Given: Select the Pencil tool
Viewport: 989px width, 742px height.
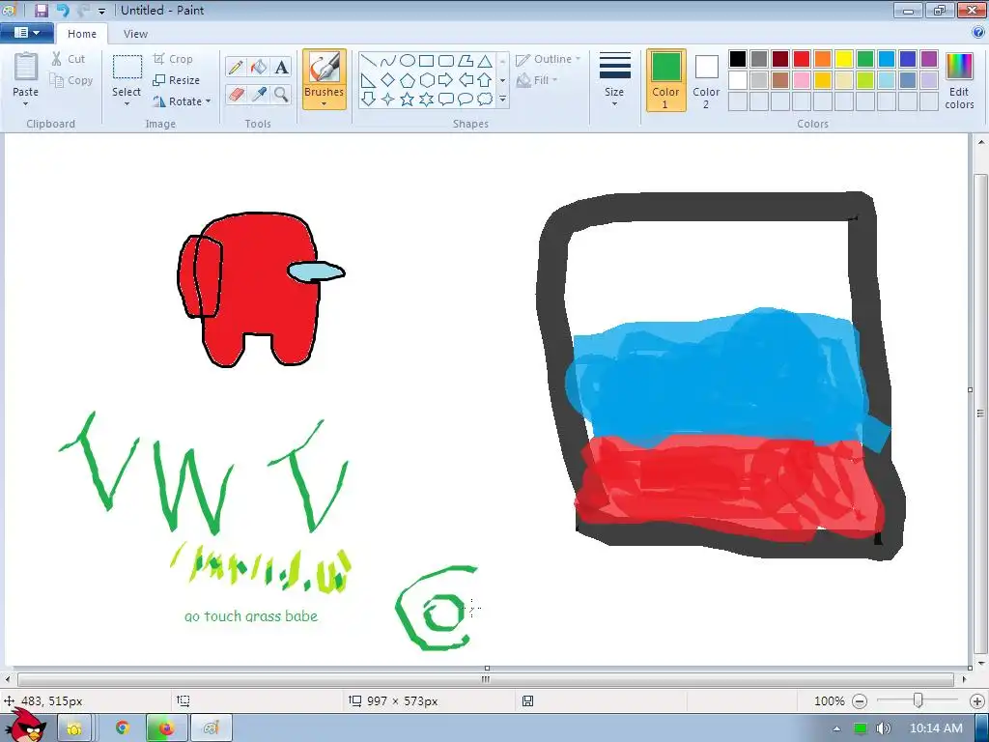Looking at the screenshot, I should coord(236,67).
